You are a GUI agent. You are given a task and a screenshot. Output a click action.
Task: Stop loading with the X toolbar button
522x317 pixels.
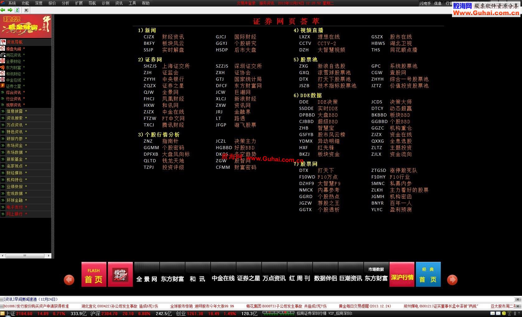[x=26, y=10]
